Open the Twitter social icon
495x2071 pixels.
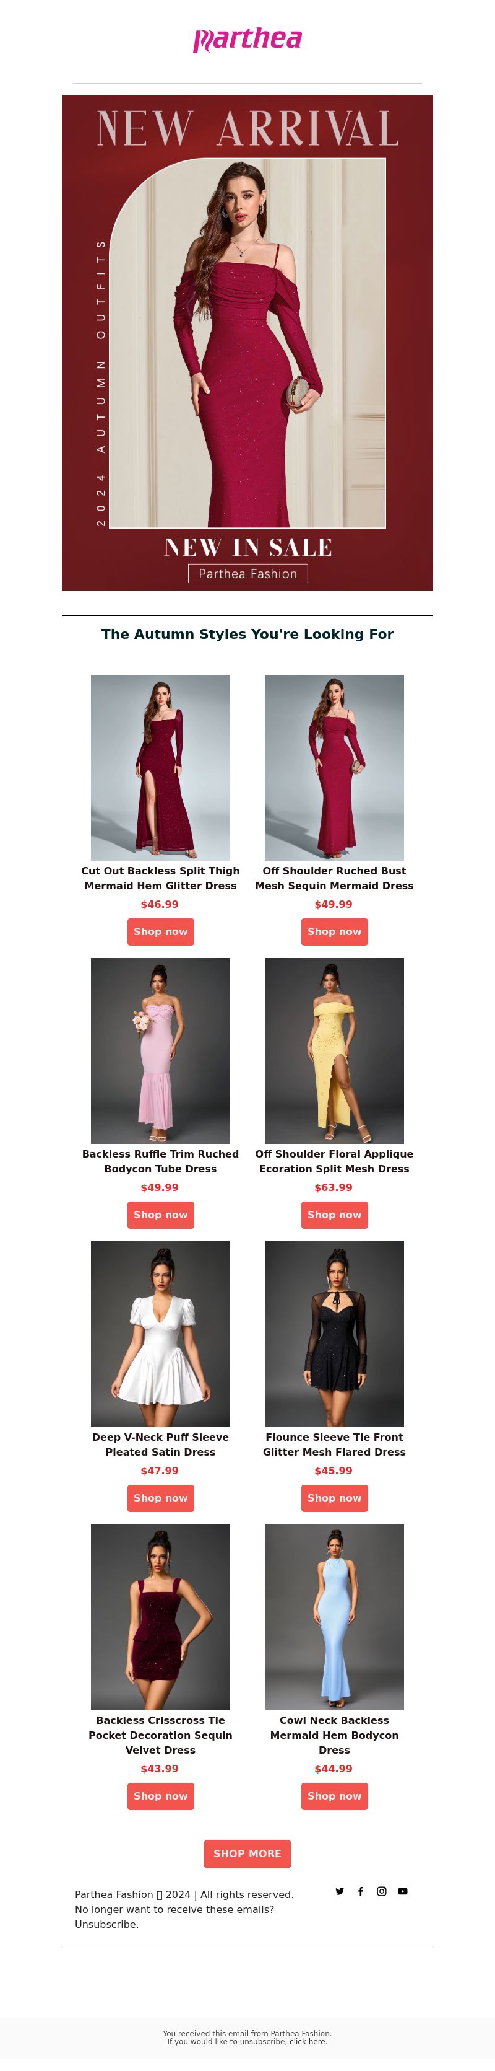[x=339, y=1891]
